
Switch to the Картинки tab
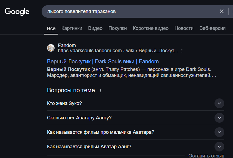72,28
